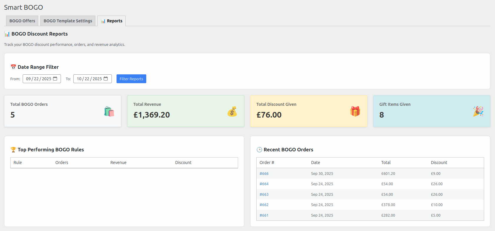This screenshot has width=495, height=231.
Task: Select the Reports tab
Action: tap(112, 21)
